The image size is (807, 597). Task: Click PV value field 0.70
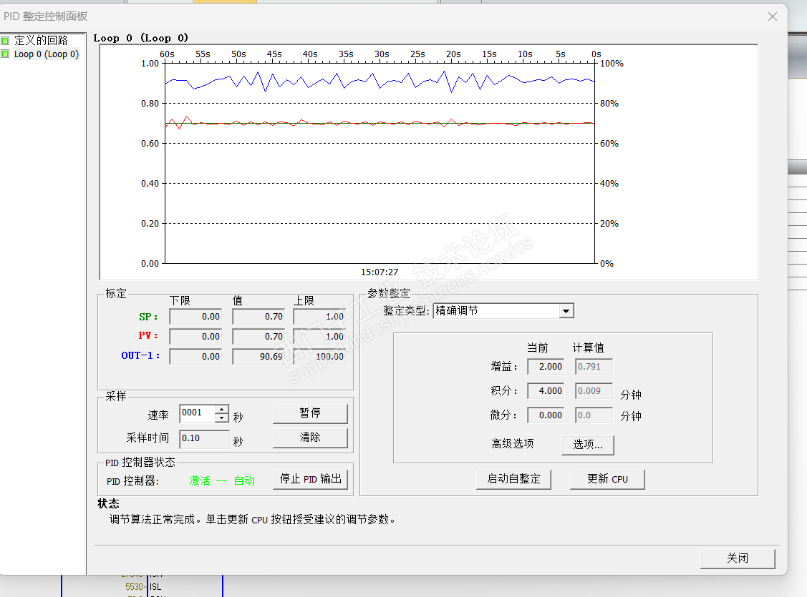coord(258,337)
